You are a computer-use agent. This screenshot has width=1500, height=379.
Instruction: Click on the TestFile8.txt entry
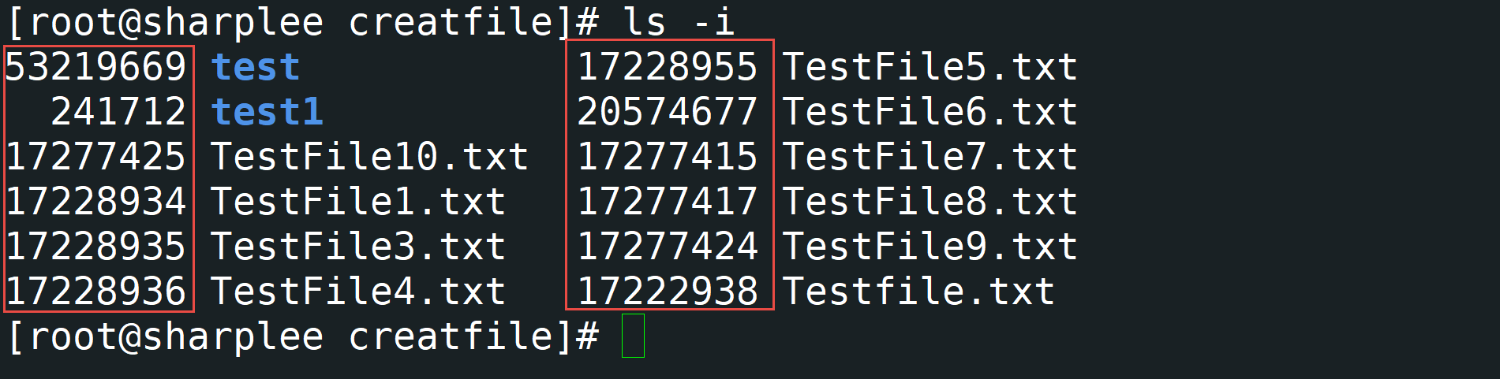(x=929, y=202)
